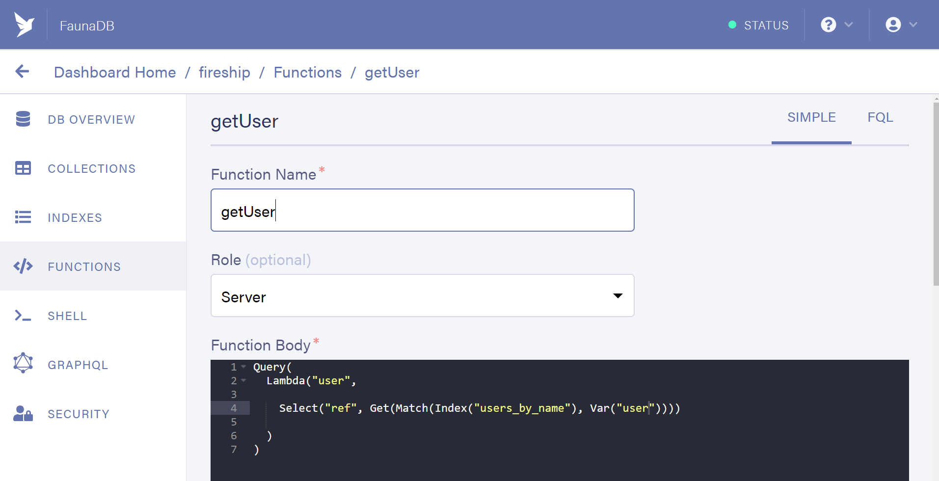Viewport: 939px width, 481px height.
Task: Open DB Overview database icon
Action: [23, 119]
